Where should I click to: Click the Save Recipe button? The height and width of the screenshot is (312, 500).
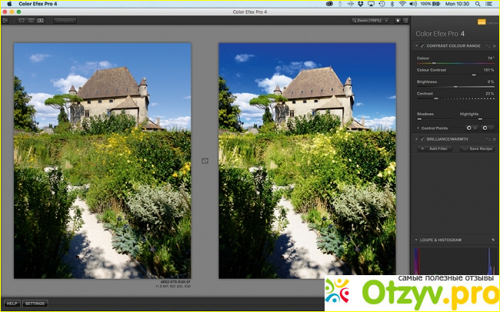click(478, 148)
